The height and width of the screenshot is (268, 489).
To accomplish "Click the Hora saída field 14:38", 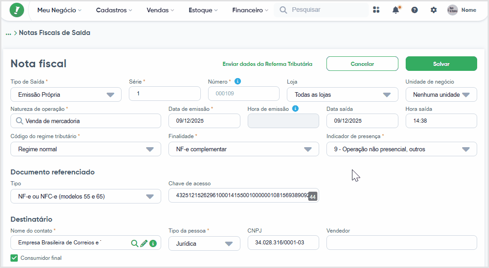I will tap(441, 121).
